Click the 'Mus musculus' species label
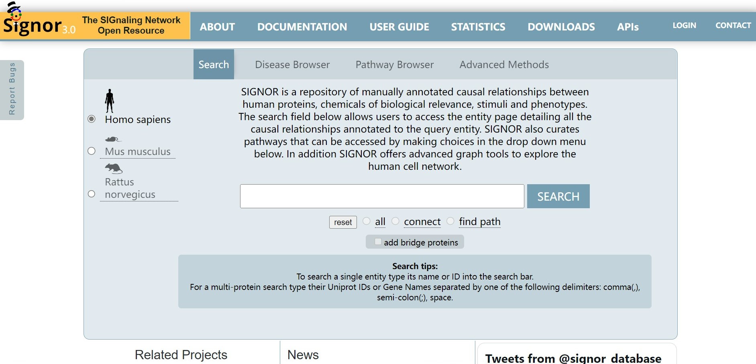 138,151
